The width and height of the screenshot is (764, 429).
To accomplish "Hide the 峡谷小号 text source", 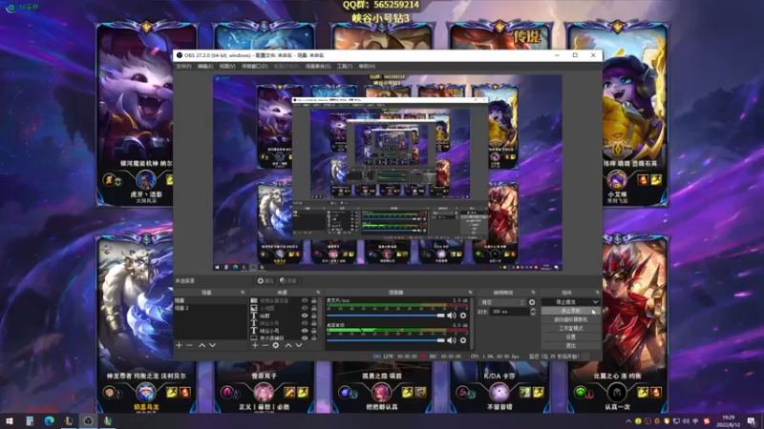I will [x=305, y=331].
